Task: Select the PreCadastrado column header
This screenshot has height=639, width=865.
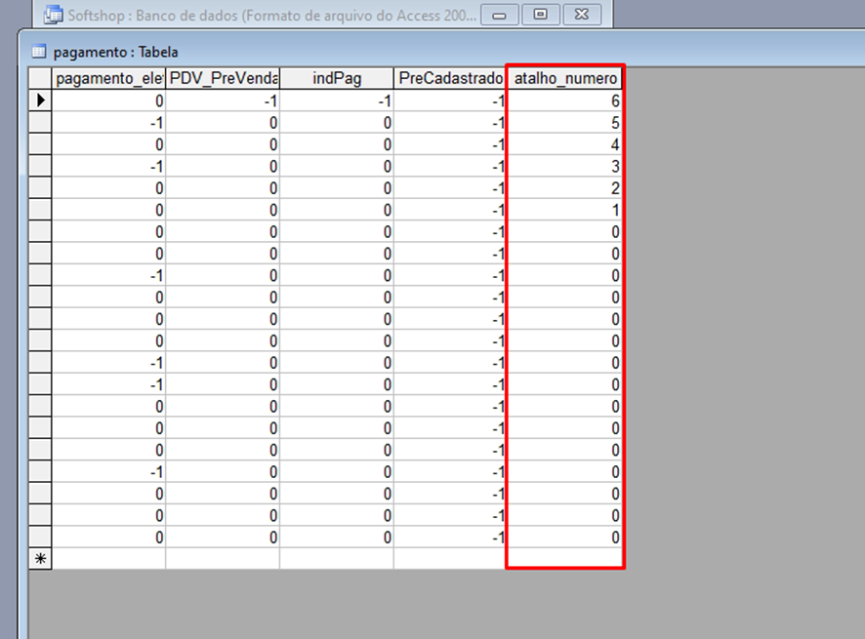Action: click(450, 78)
